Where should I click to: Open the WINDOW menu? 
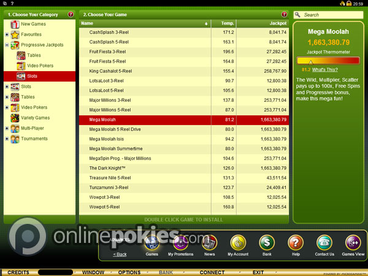pyautogui.click(x=93, y=272)
